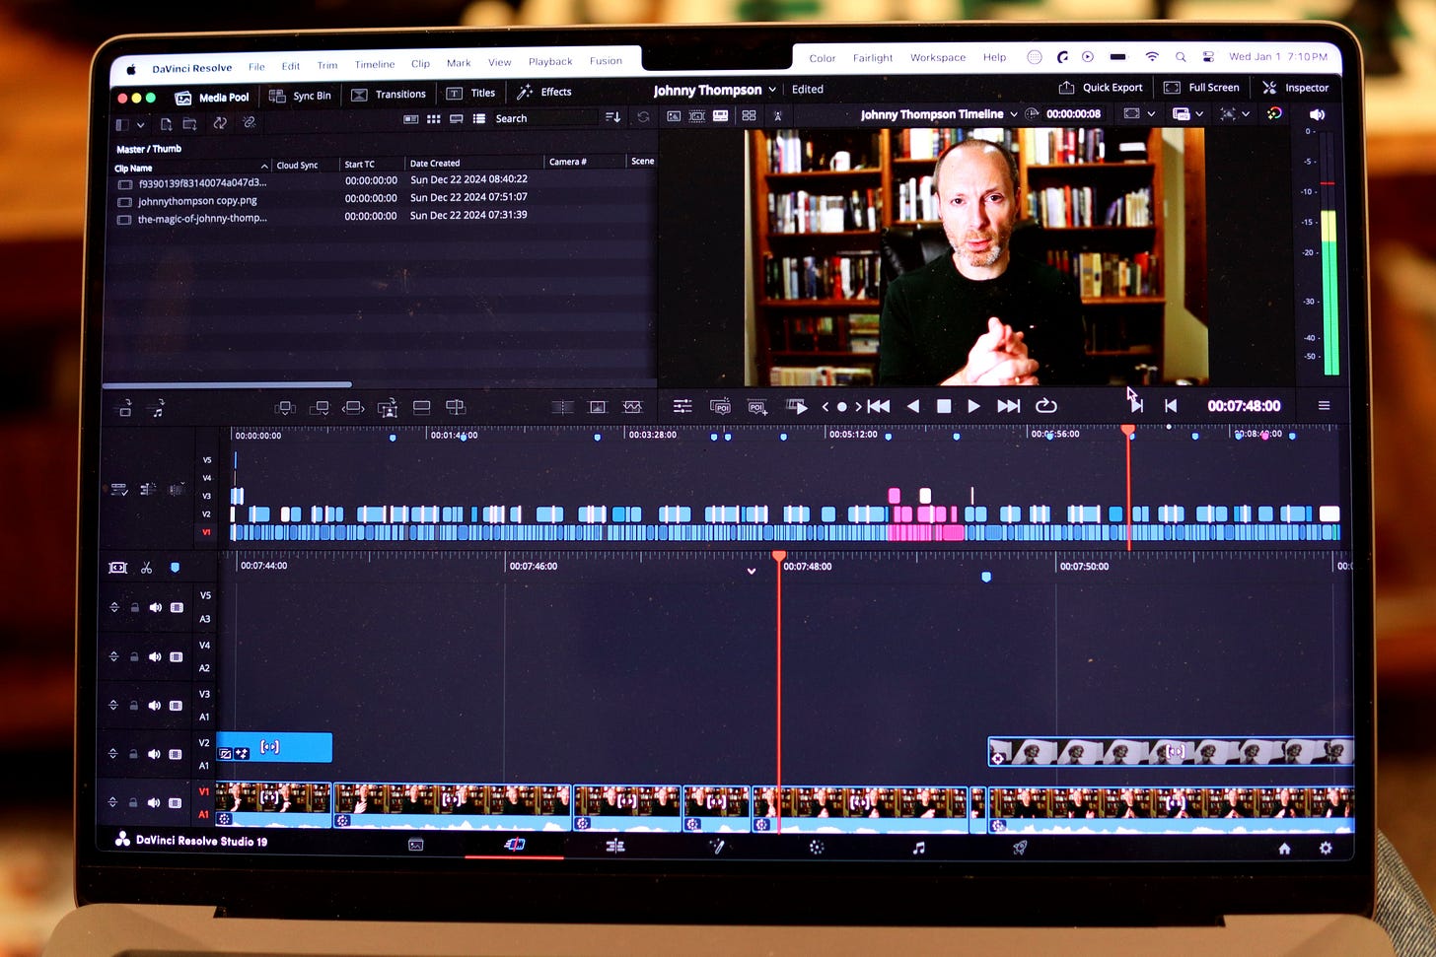Viewport: 1436px width, 957px height.
Task: Select source clip viewer mode icon
Action: [x=674, y=115]
